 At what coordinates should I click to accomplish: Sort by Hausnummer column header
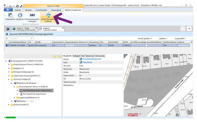(x=58, y=42)
